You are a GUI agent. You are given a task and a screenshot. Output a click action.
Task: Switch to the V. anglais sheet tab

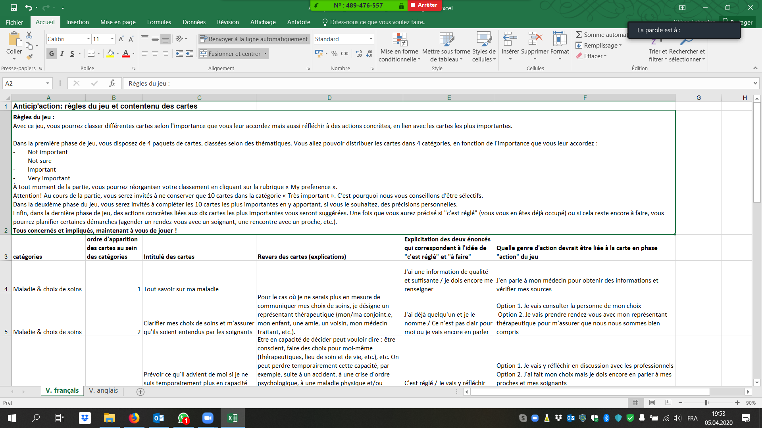[103, 391]
